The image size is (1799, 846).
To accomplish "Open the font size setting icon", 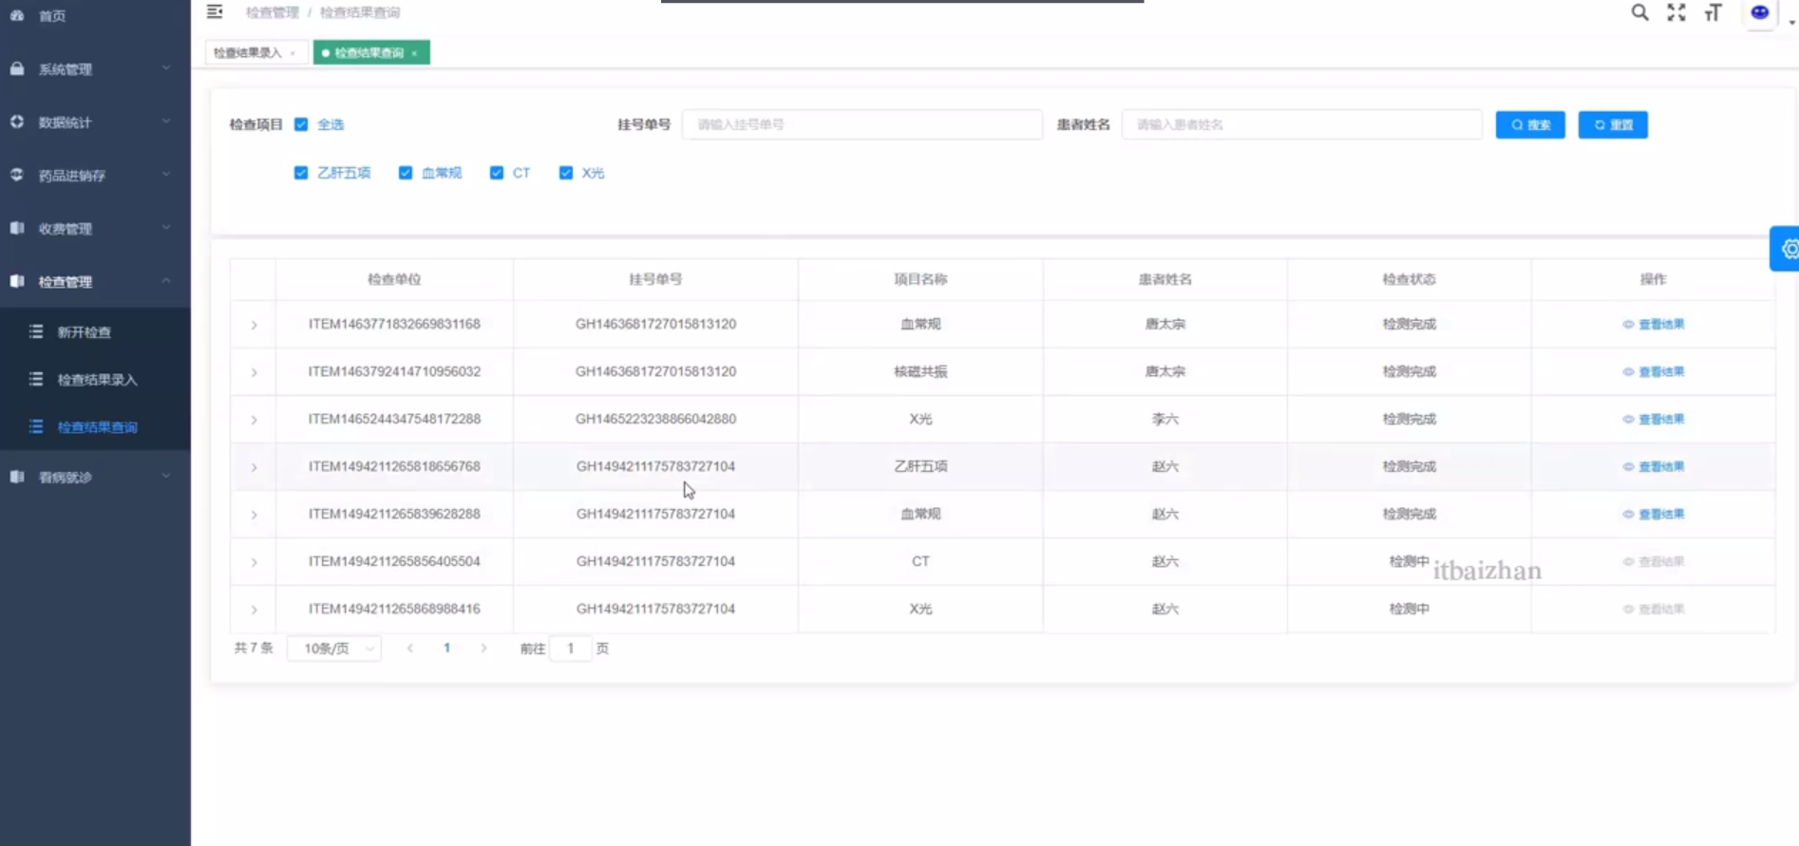I will [x=1714, y=12].
